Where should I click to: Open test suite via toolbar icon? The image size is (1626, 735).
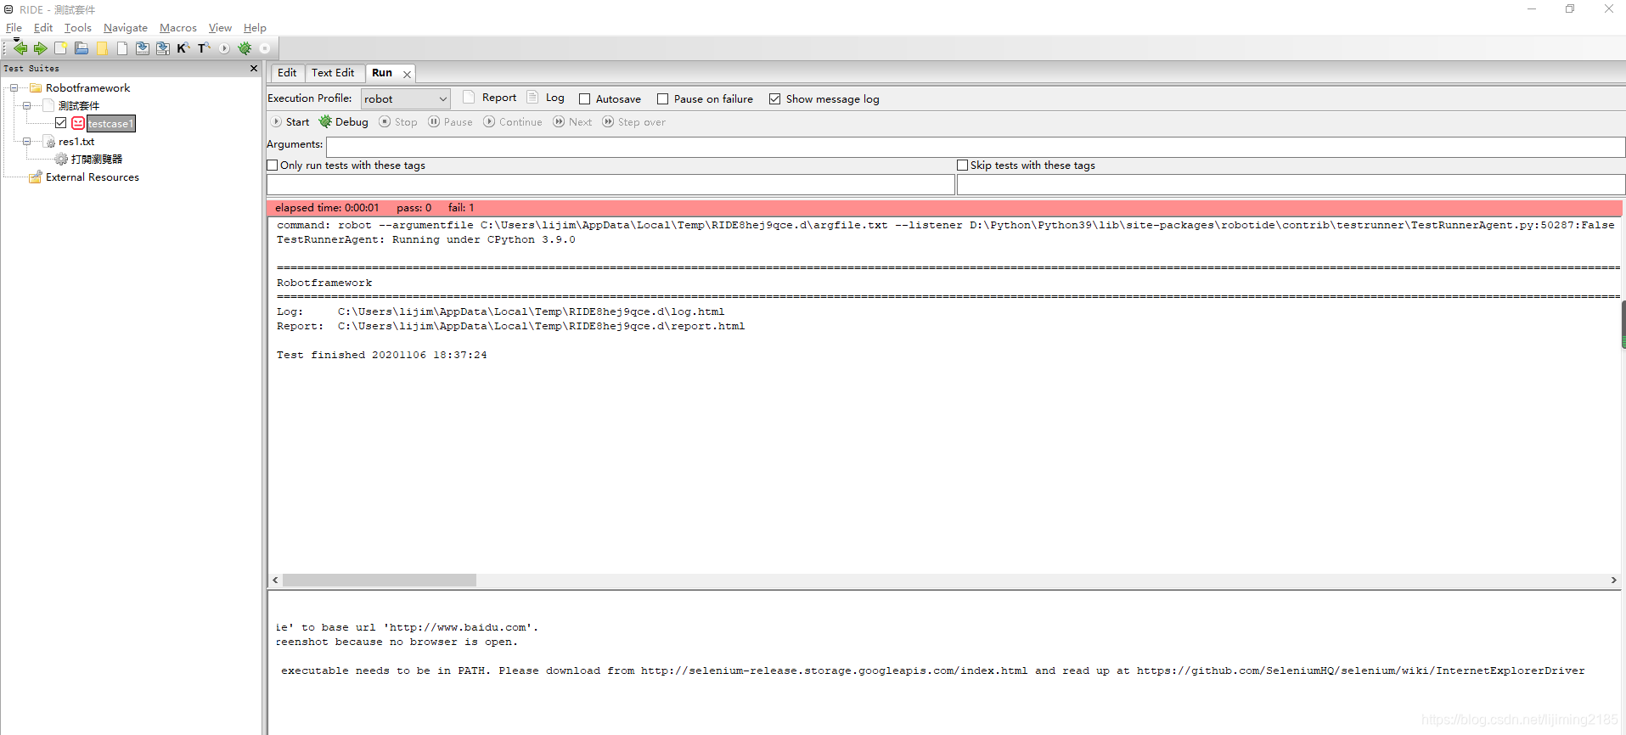tap(82, 48)
